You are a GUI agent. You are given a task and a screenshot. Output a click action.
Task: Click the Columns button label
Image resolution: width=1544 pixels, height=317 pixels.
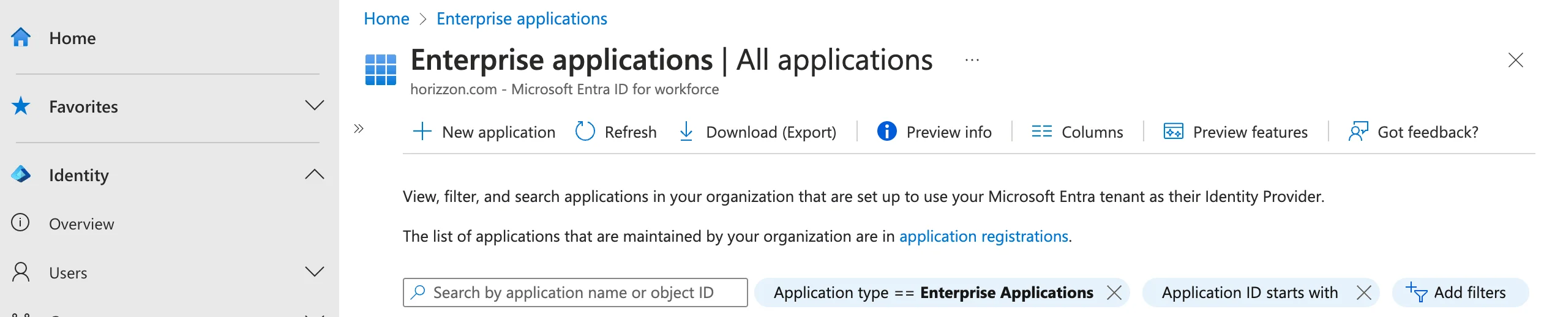[x=1092, y=132]
